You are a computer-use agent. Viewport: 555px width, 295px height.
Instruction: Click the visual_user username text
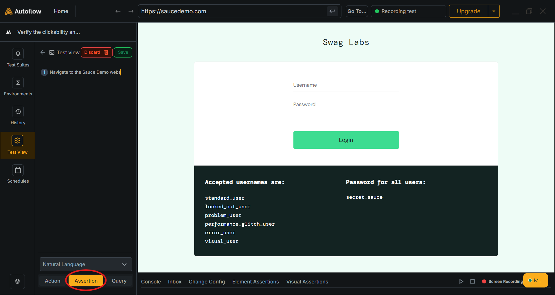pos(222,241)
